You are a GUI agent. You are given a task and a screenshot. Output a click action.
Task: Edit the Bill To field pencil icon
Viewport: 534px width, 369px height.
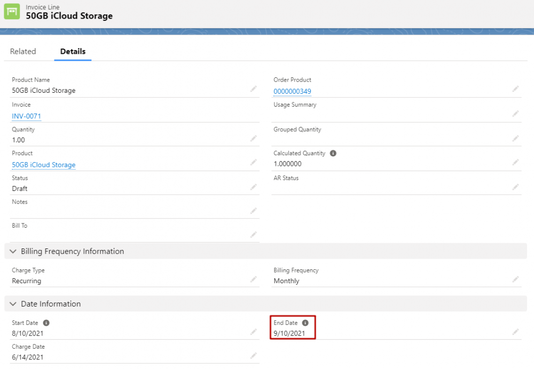(x=253, y=235)
